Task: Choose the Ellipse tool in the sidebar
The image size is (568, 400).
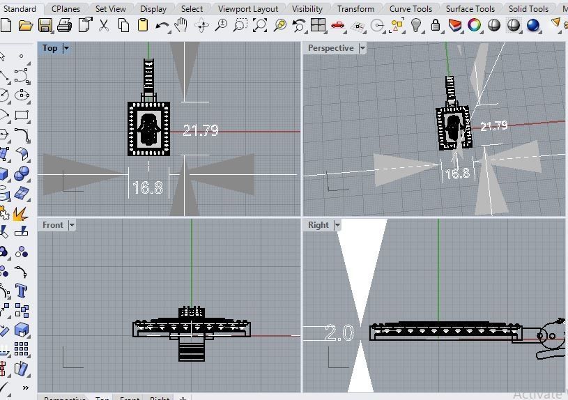Action: tap(22, 95)
